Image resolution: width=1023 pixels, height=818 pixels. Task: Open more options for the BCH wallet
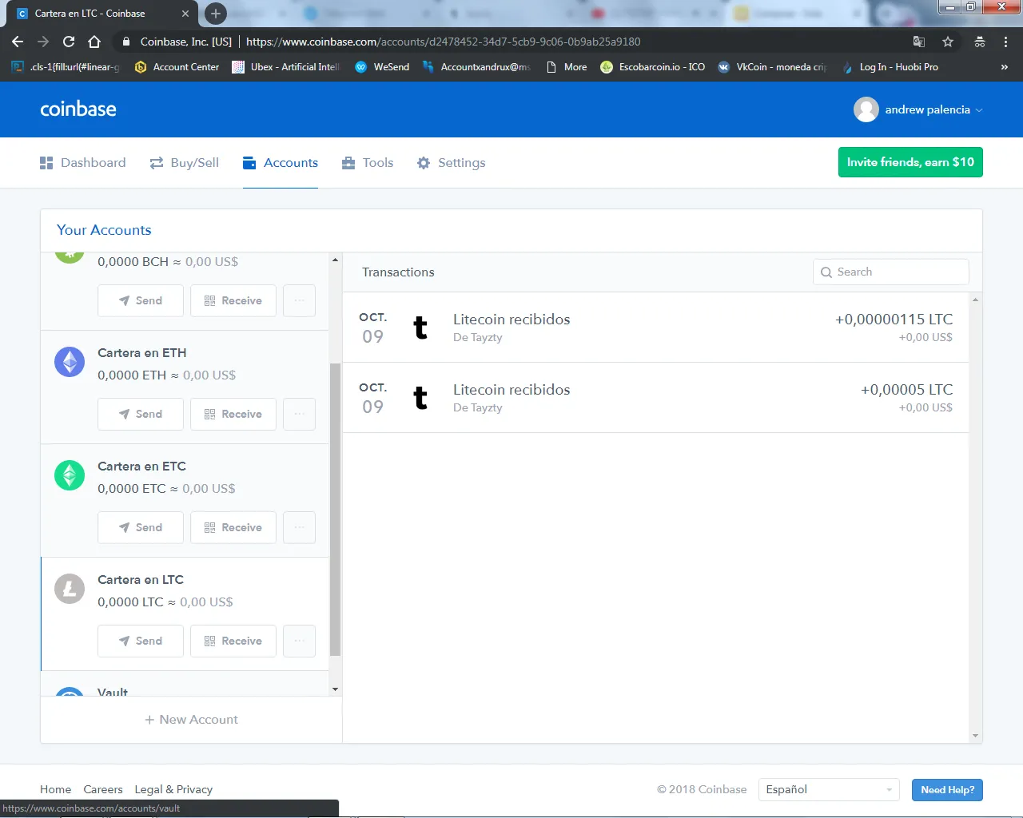pyautogui.click(x=300, y=300)
